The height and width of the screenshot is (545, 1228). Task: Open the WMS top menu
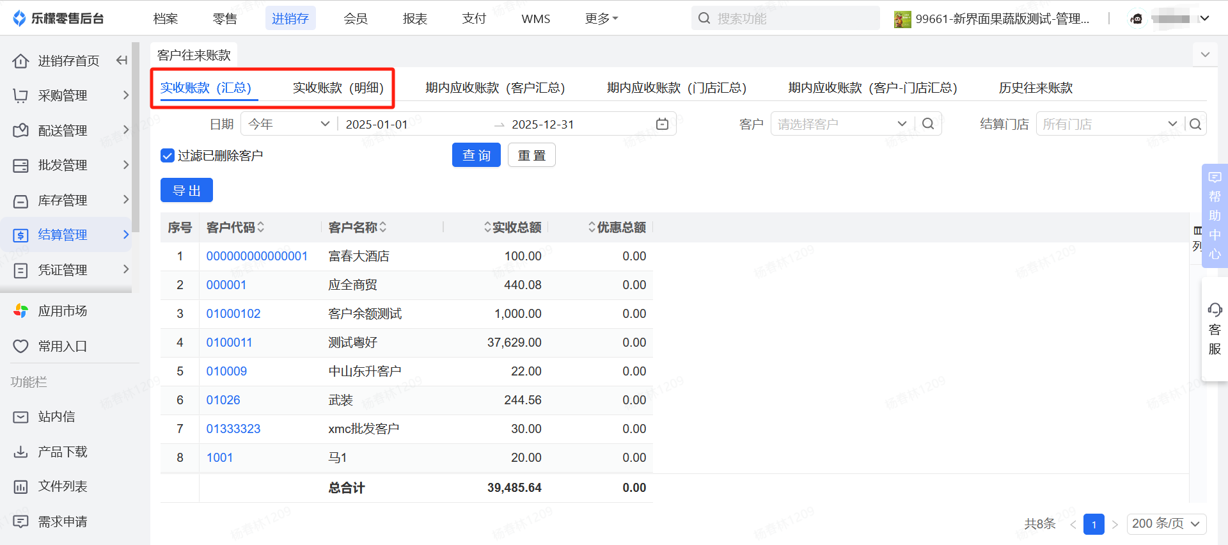[x=536, y=19]
